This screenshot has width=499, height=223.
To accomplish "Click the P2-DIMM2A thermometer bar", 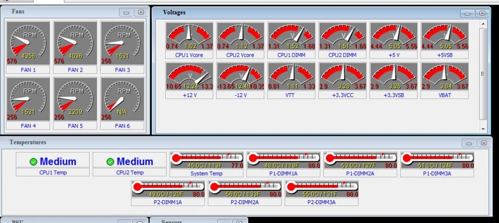I will click(x=245, y=189).
